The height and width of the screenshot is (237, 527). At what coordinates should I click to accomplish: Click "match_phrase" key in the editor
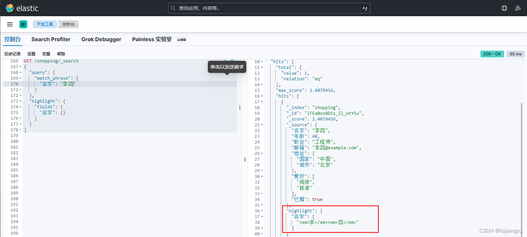tap(52, 78)
